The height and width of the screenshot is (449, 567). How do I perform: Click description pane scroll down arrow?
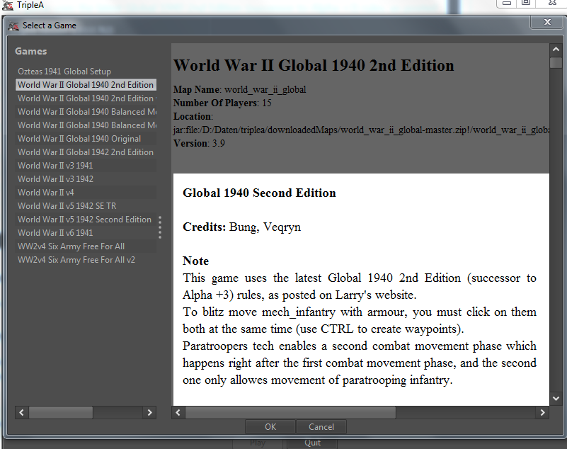point(556,398)
